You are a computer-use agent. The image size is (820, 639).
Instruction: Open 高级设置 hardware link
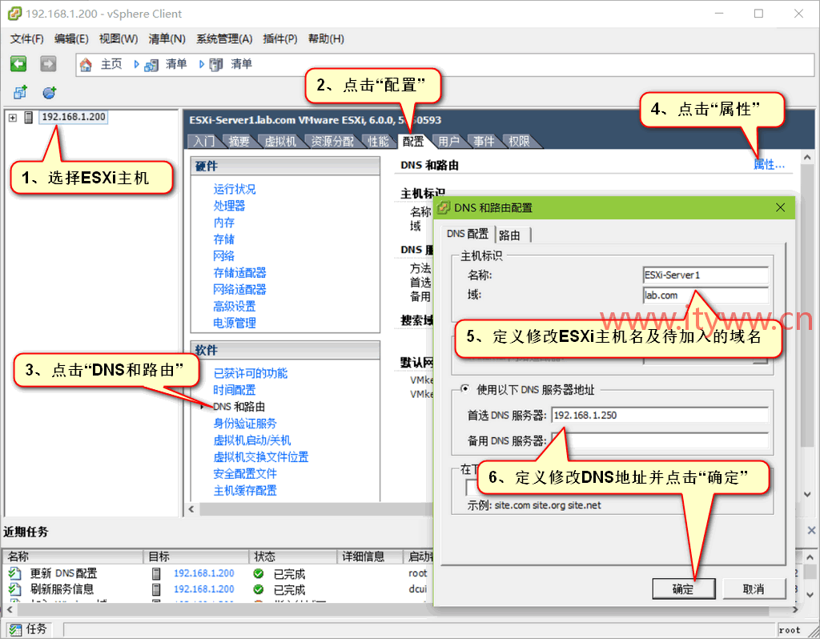[235, 307]
